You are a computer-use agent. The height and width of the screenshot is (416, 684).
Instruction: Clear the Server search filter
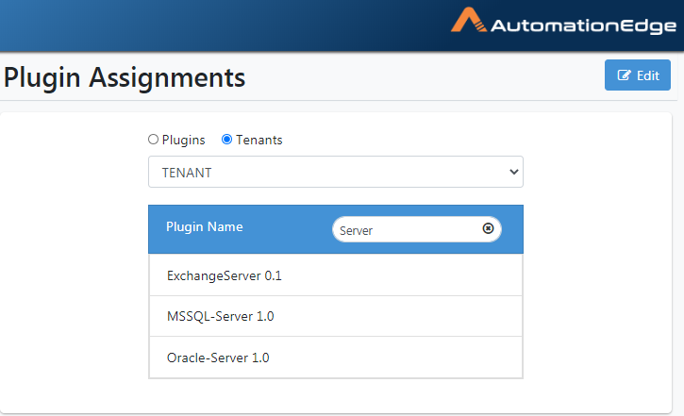coord(488,228)
